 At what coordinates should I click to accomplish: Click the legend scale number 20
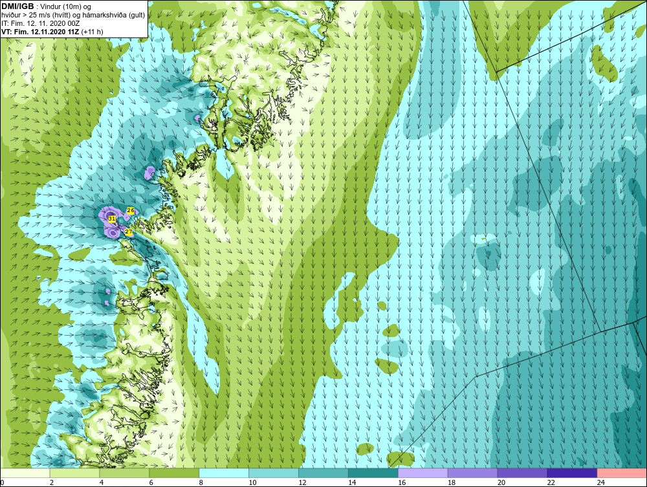501,482
